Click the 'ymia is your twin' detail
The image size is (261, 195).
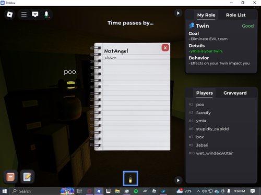[207, 51]
